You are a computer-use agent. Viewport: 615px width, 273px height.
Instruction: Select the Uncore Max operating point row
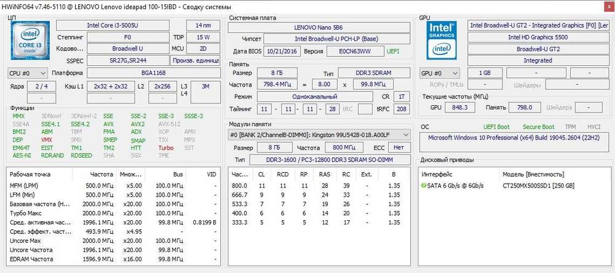coord(113,240)
